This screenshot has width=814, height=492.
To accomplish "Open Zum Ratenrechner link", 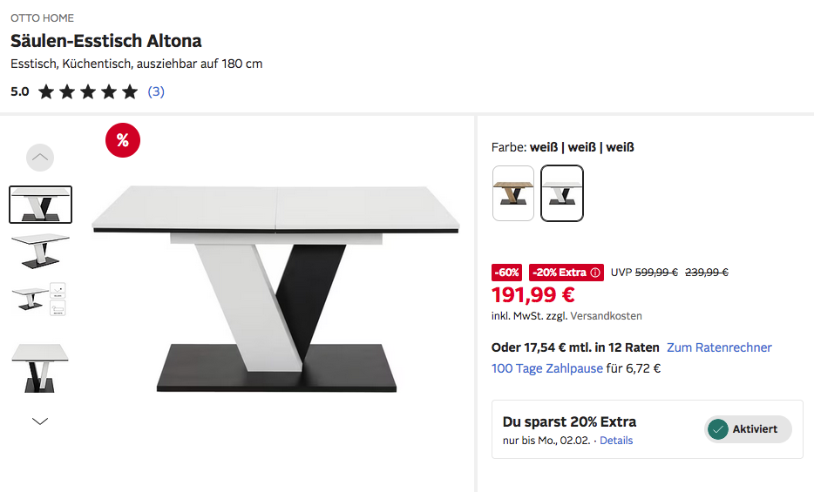I will click(719, 347).
